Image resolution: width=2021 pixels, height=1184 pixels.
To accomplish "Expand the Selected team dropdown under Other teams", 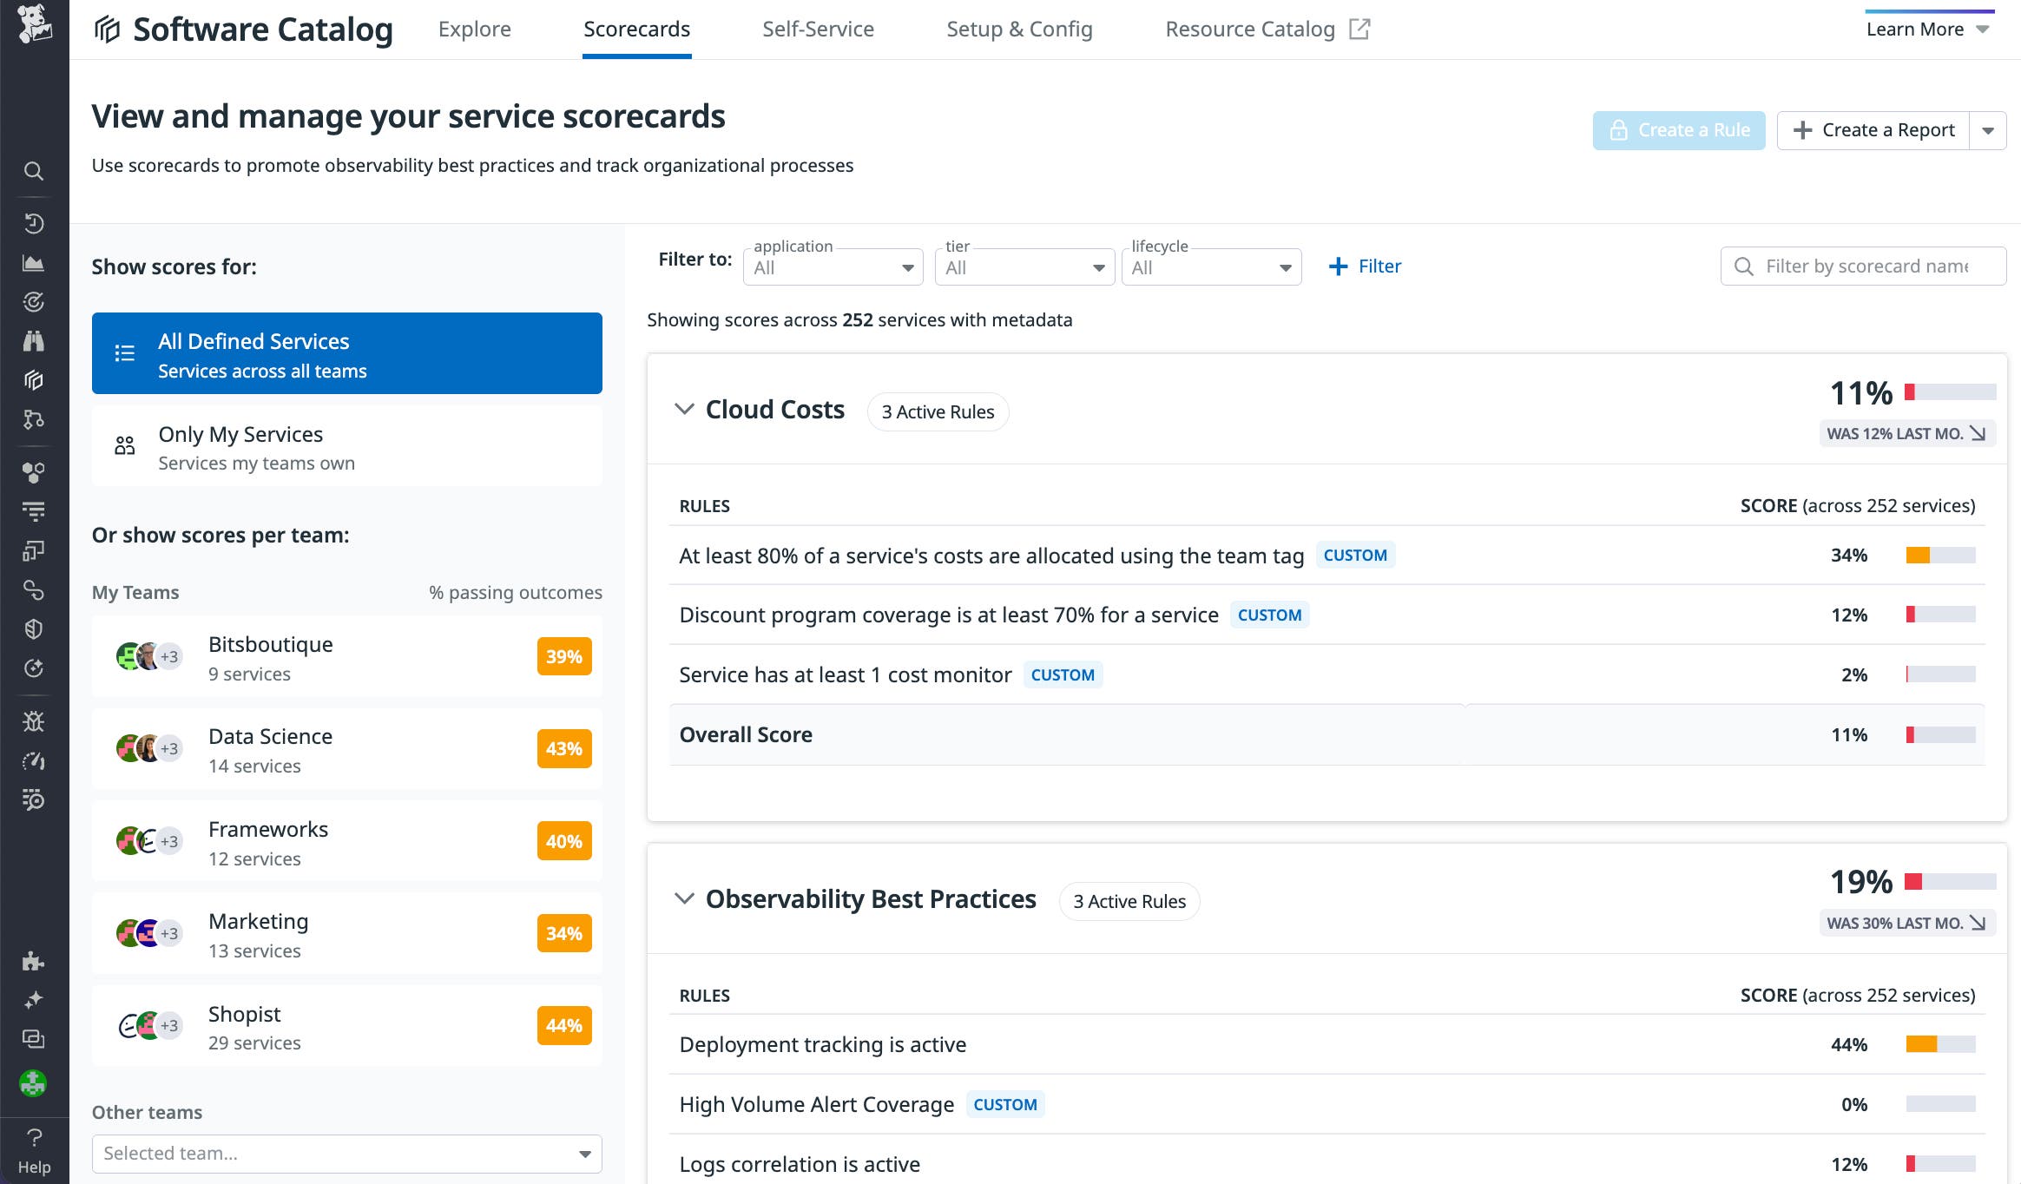I will 346,1154.
